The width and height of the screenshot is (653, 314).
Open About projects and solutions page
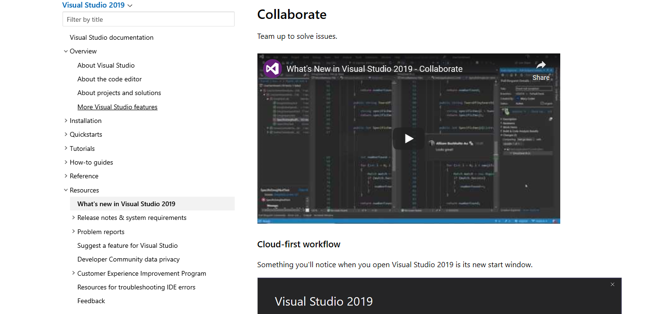119,93
